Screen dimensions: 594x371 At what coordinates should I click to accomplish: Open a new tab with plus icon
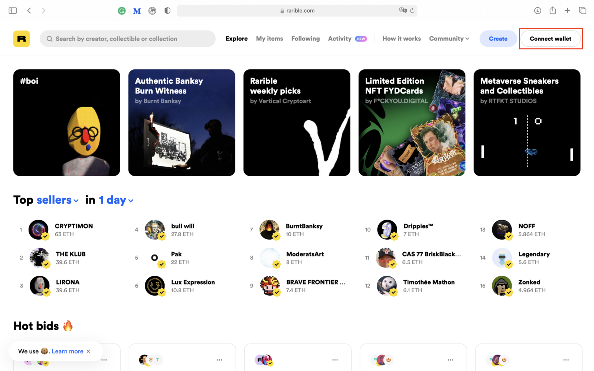567,11
